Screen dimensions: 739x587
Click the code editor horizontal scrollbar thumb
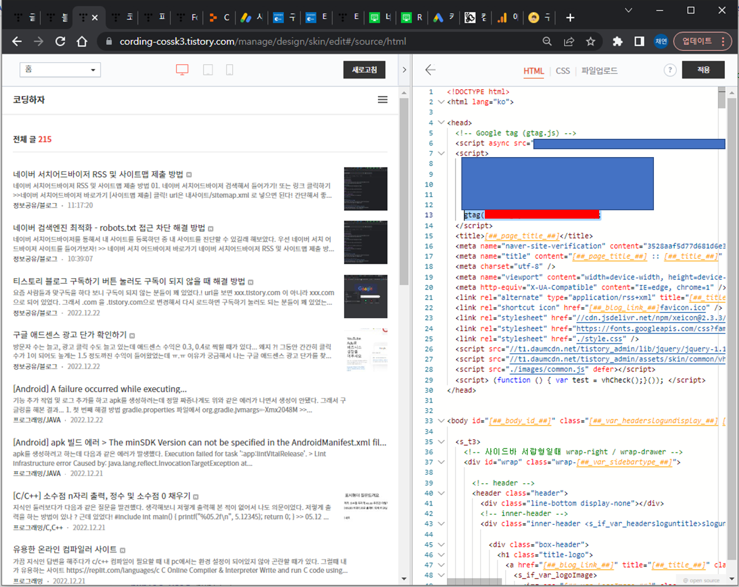coord(474,581)
